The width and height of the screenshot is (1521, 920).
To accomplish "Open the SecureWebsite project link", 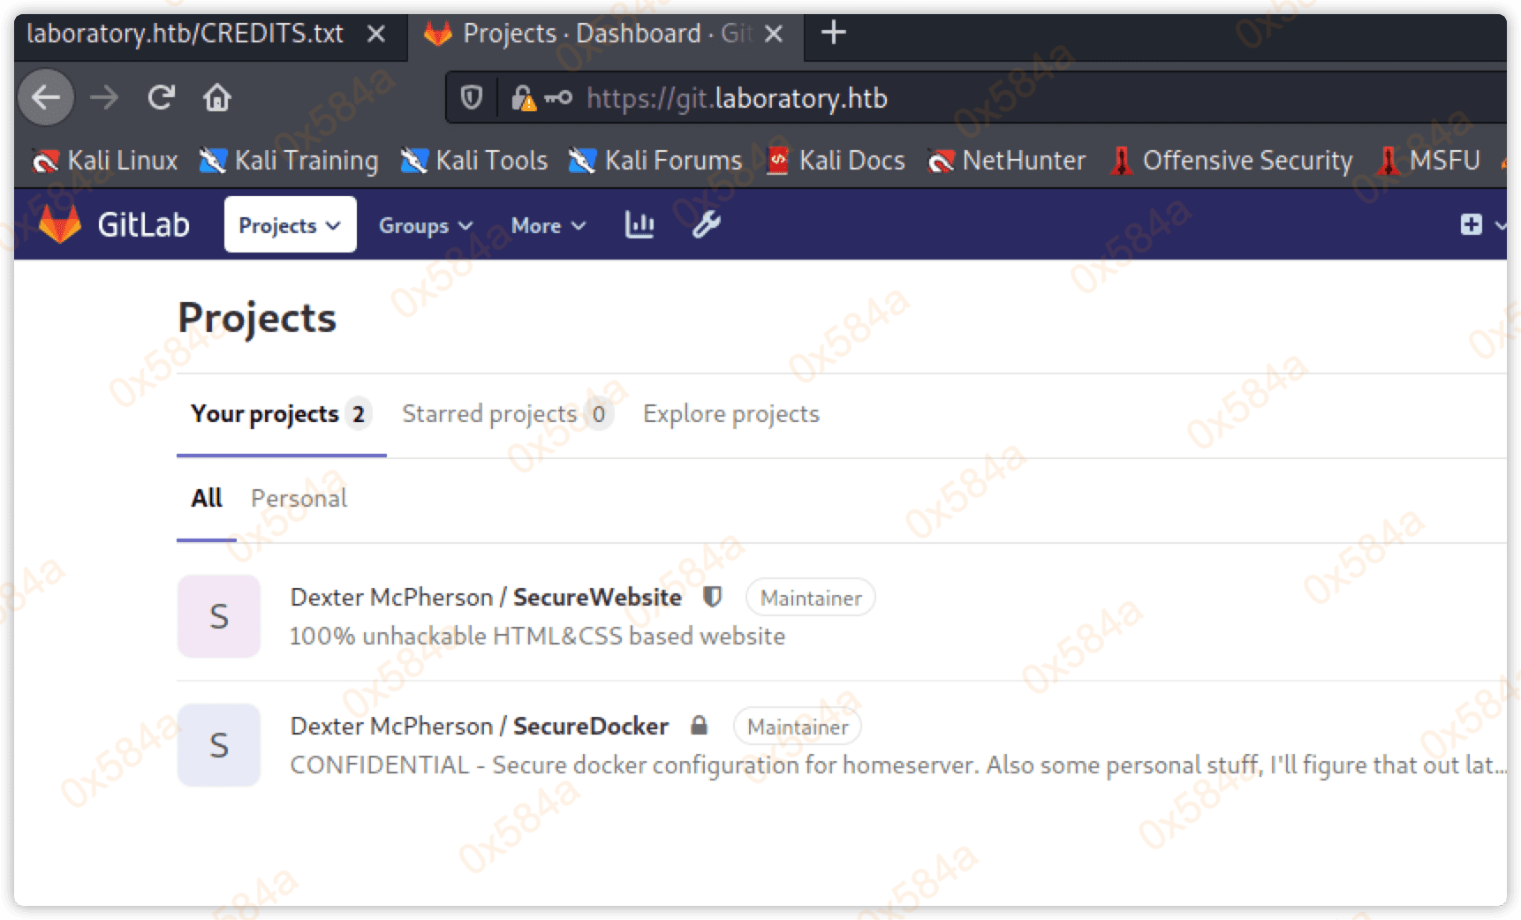I will pos(597,598).
